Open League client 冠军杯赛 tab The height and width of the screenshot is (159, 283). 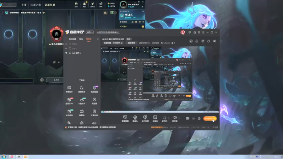(50, 5)
